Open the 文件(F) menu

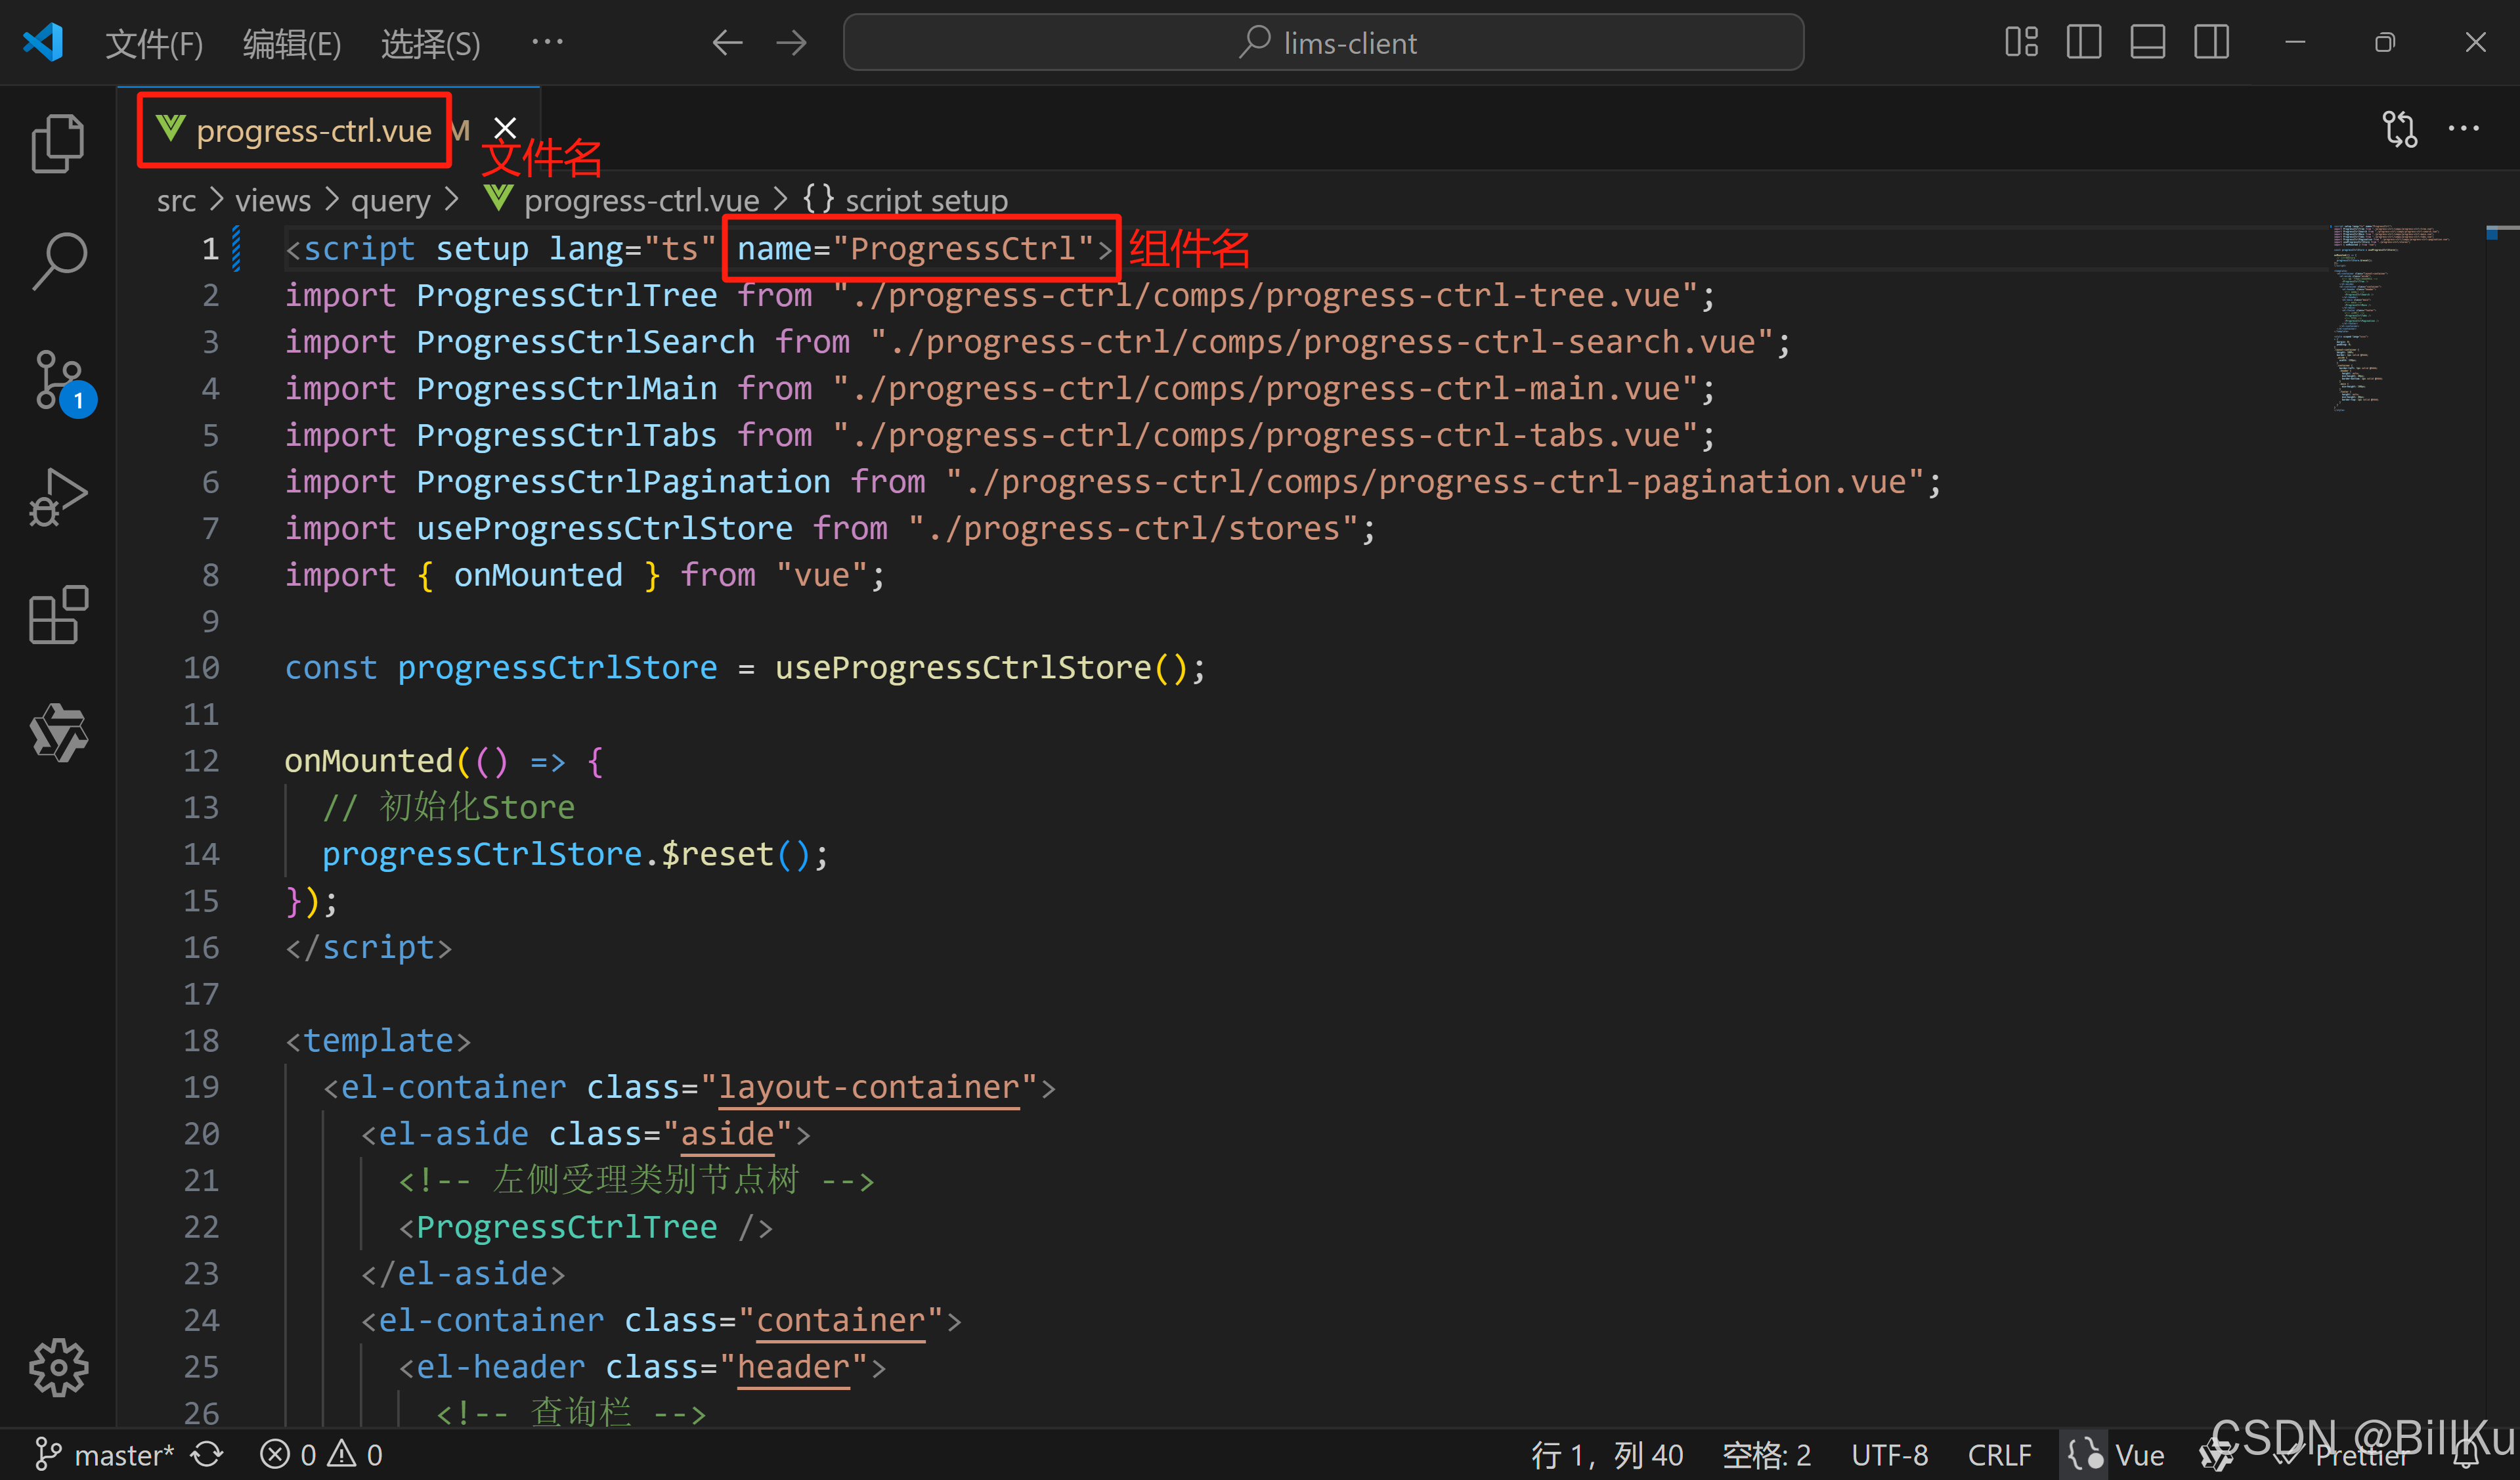click(154, 43)
